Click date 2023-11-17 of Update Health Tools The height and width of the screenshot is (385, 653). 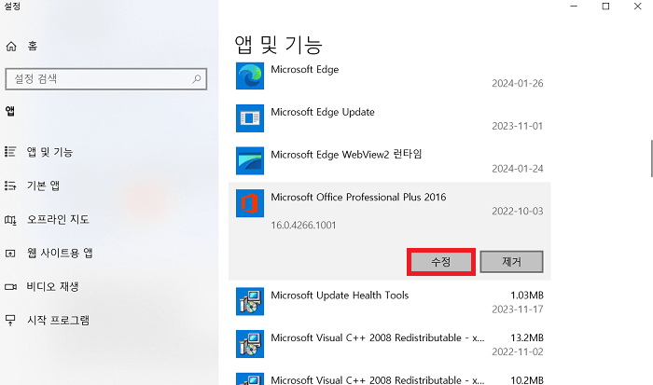pyautogui.click(x=518, y=309)
